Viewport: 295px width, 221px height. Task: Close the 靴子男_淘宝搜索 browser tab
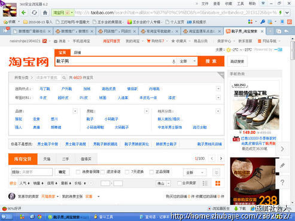pyautogui.click(x=262, y=31)
